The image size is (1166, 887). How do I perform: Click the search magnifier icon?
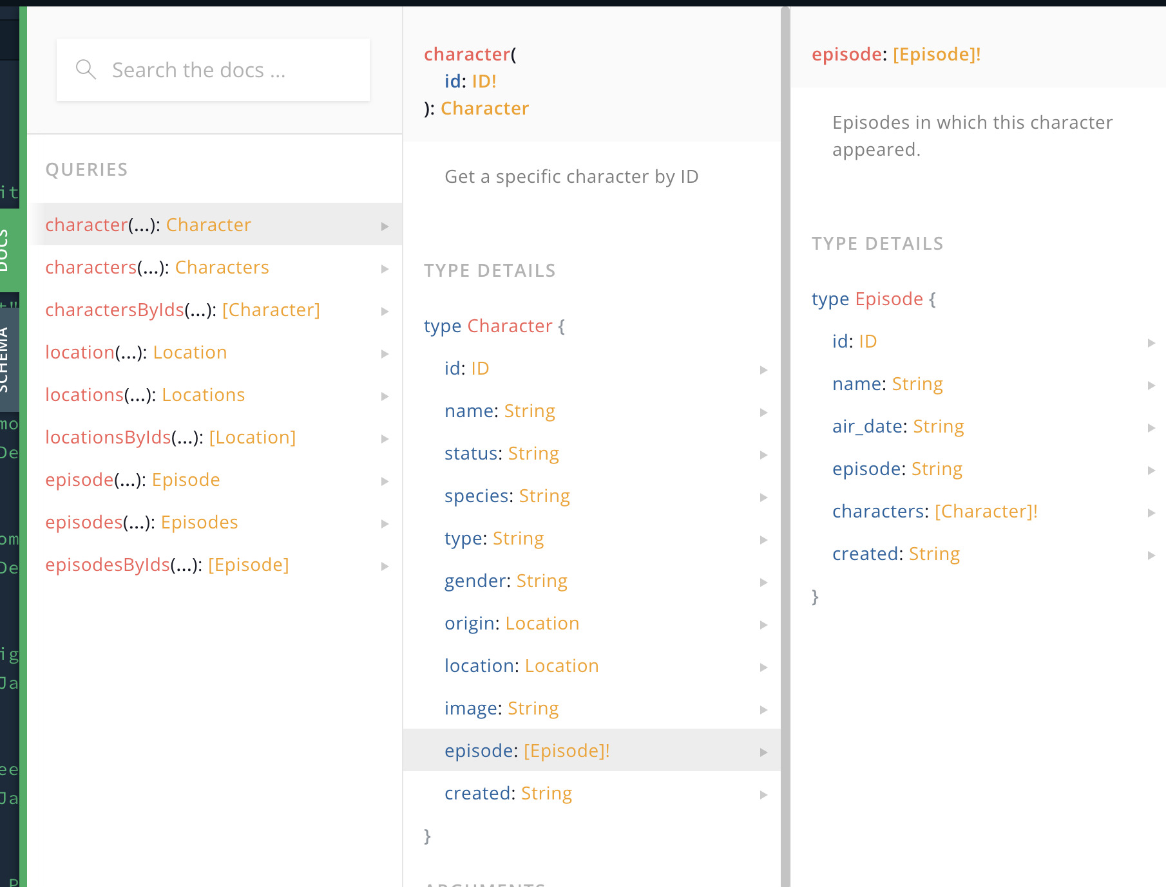click(x=86, y=69)
